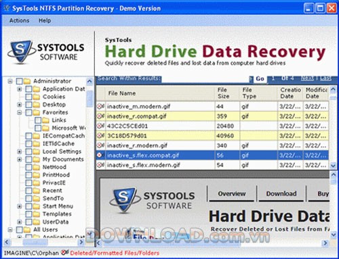Check the Links folder checkbox

click(38, 120)
